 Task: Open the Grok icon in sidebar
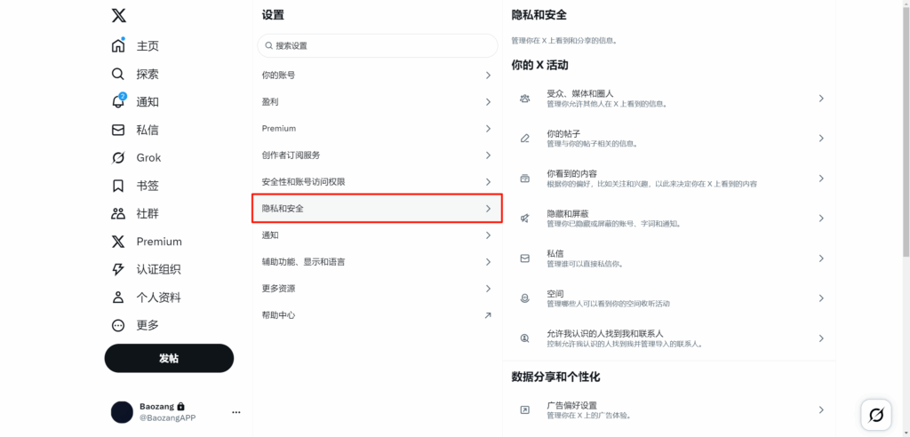pos(118,157)
